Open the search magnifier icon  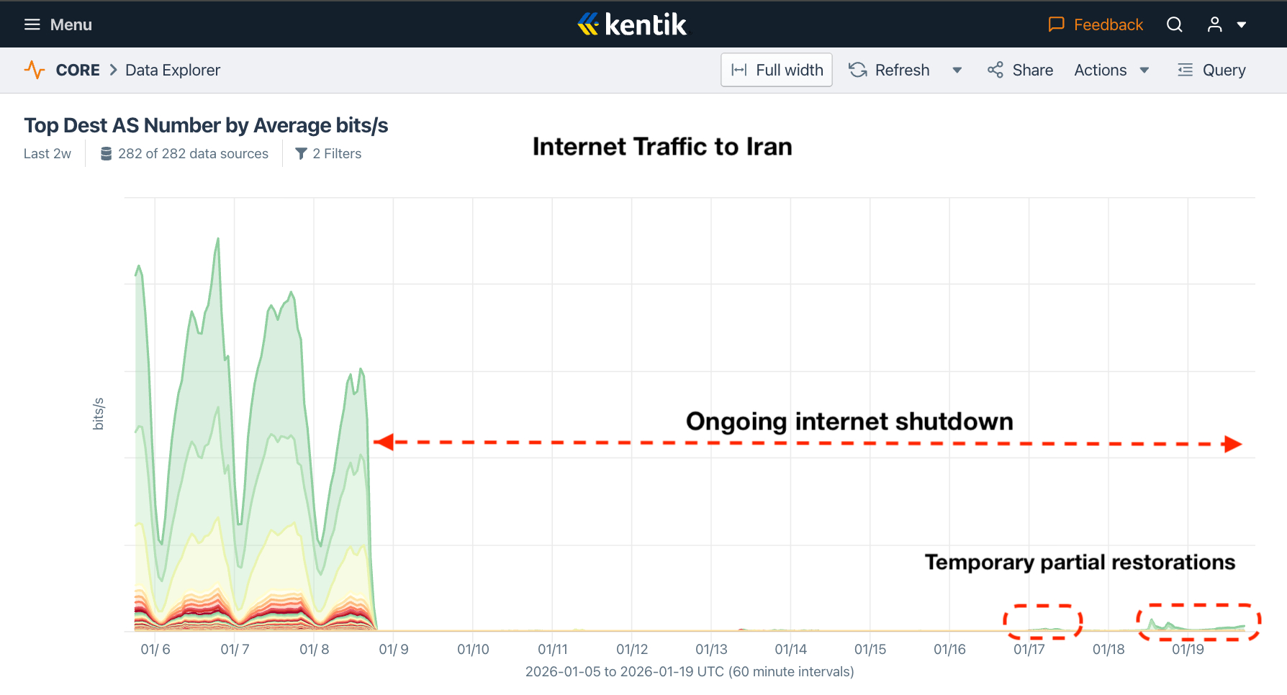pyautogui.click(x=1174, y=24)
